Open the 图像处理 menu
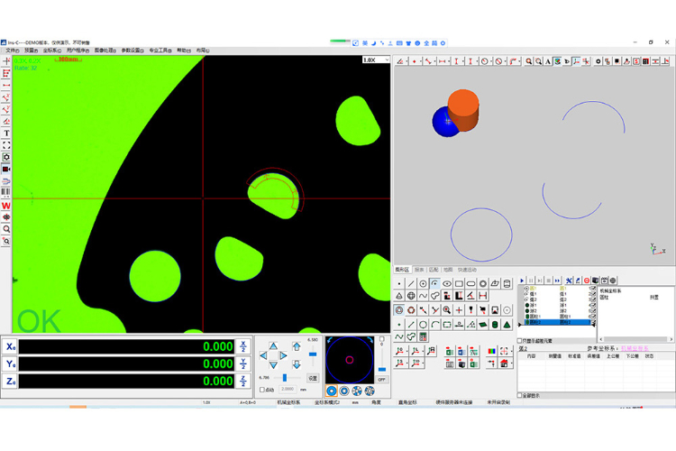The height and width of the screenshot is (451, 676). point(105,51)
